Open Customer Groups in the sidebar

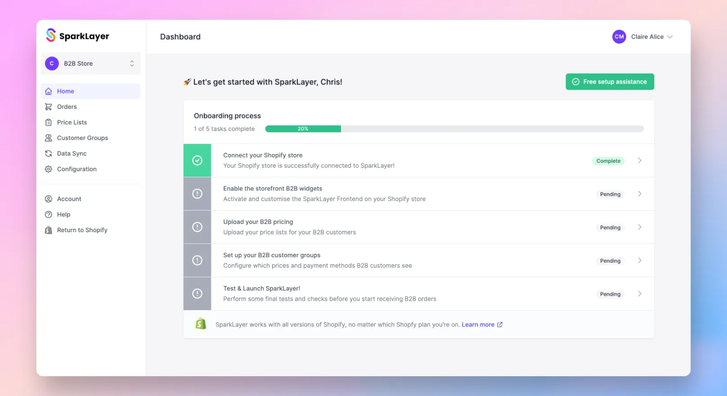coord(91,138)
